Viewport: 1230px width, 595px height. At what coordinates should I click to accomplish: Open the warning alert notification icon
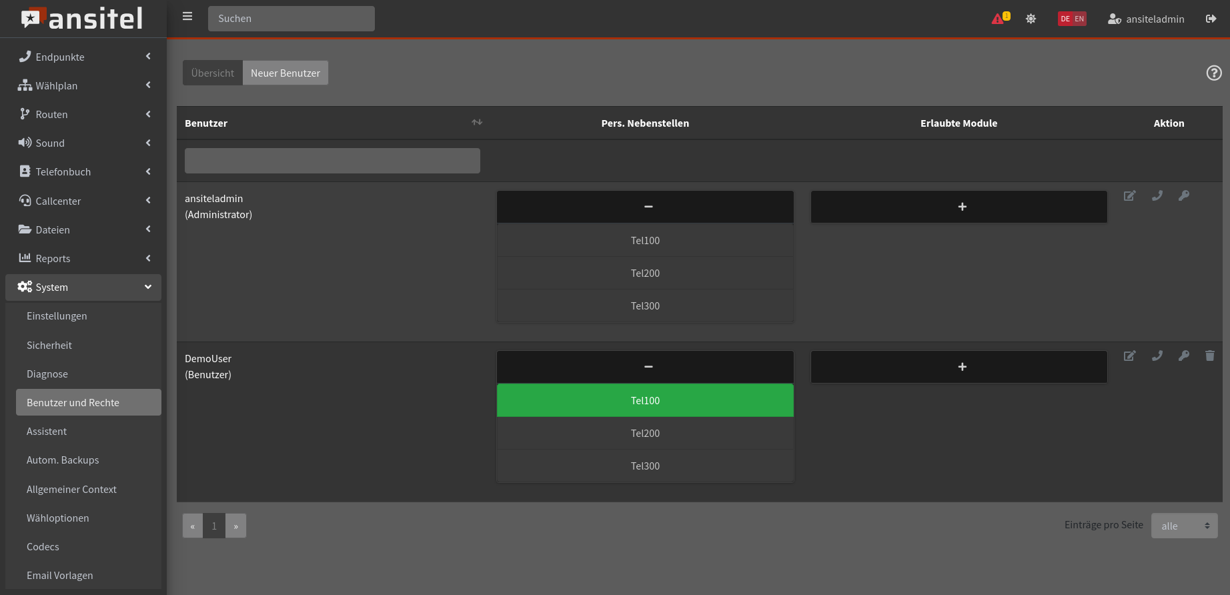coord(999,19)
